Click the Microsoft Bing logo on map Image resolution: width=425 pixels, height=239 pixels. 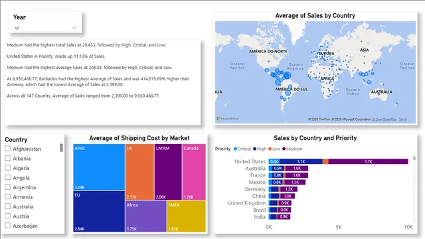click(x=227, y=119)
